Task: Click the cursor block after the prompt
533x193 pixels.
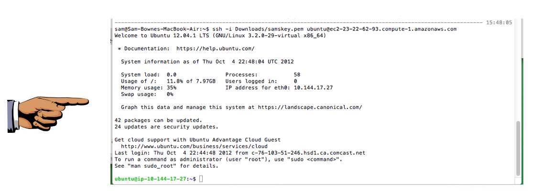Action: coord(201,179)
